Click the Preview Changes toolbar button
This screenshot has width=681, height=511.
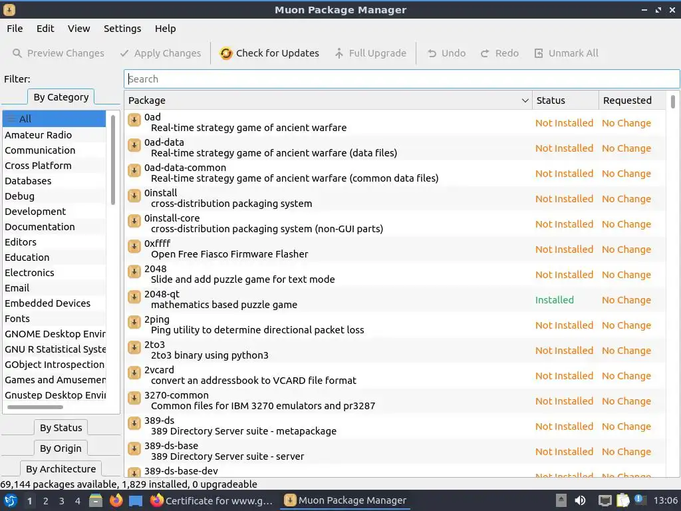(59, 53)
